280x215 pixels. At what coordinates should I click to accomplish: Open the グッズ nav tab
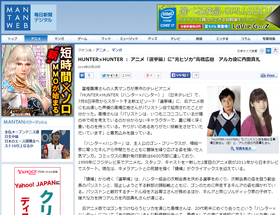pyautogui.click(x=153, y=39)
